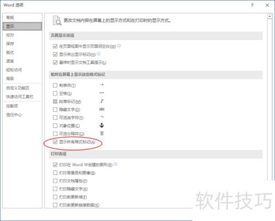This screenshot has width=275, height=221.
Task: Click the scrollbar up arrow
Action: tap(269, 16)
